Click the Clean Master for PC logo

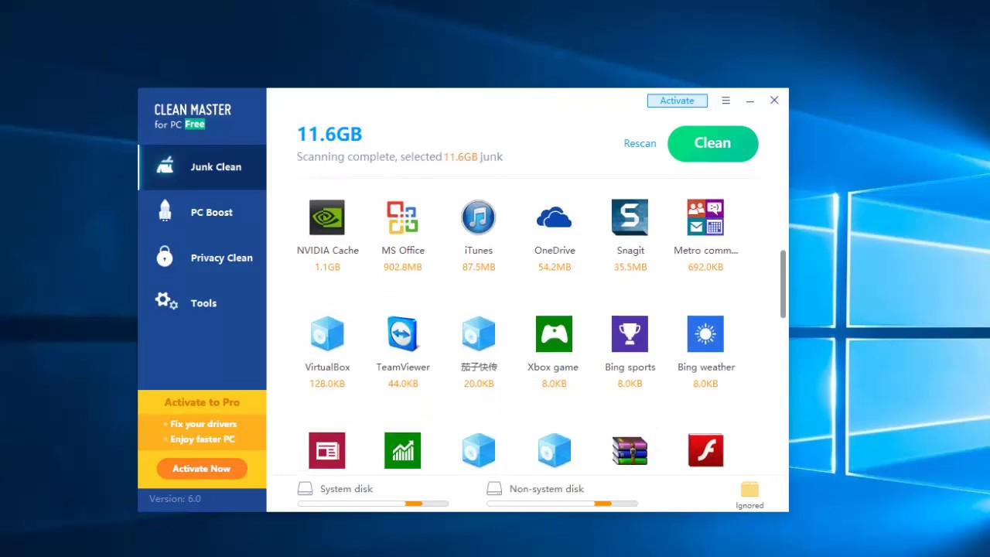coord(193,116)
